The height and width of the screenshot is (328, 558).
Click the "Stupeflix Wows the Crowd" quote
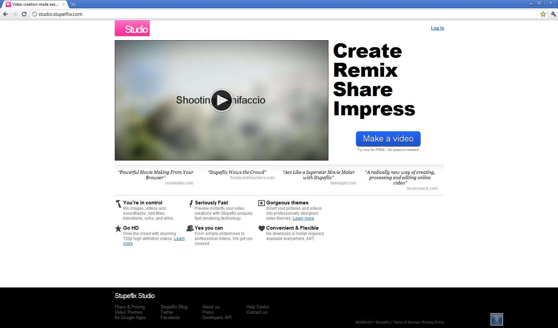237,172
